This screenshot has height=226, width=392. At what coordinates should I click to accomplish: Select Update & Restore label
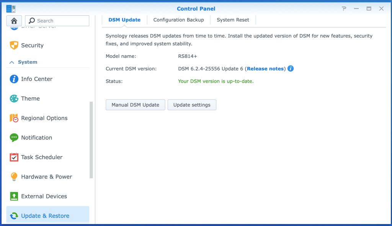[45, 216]
